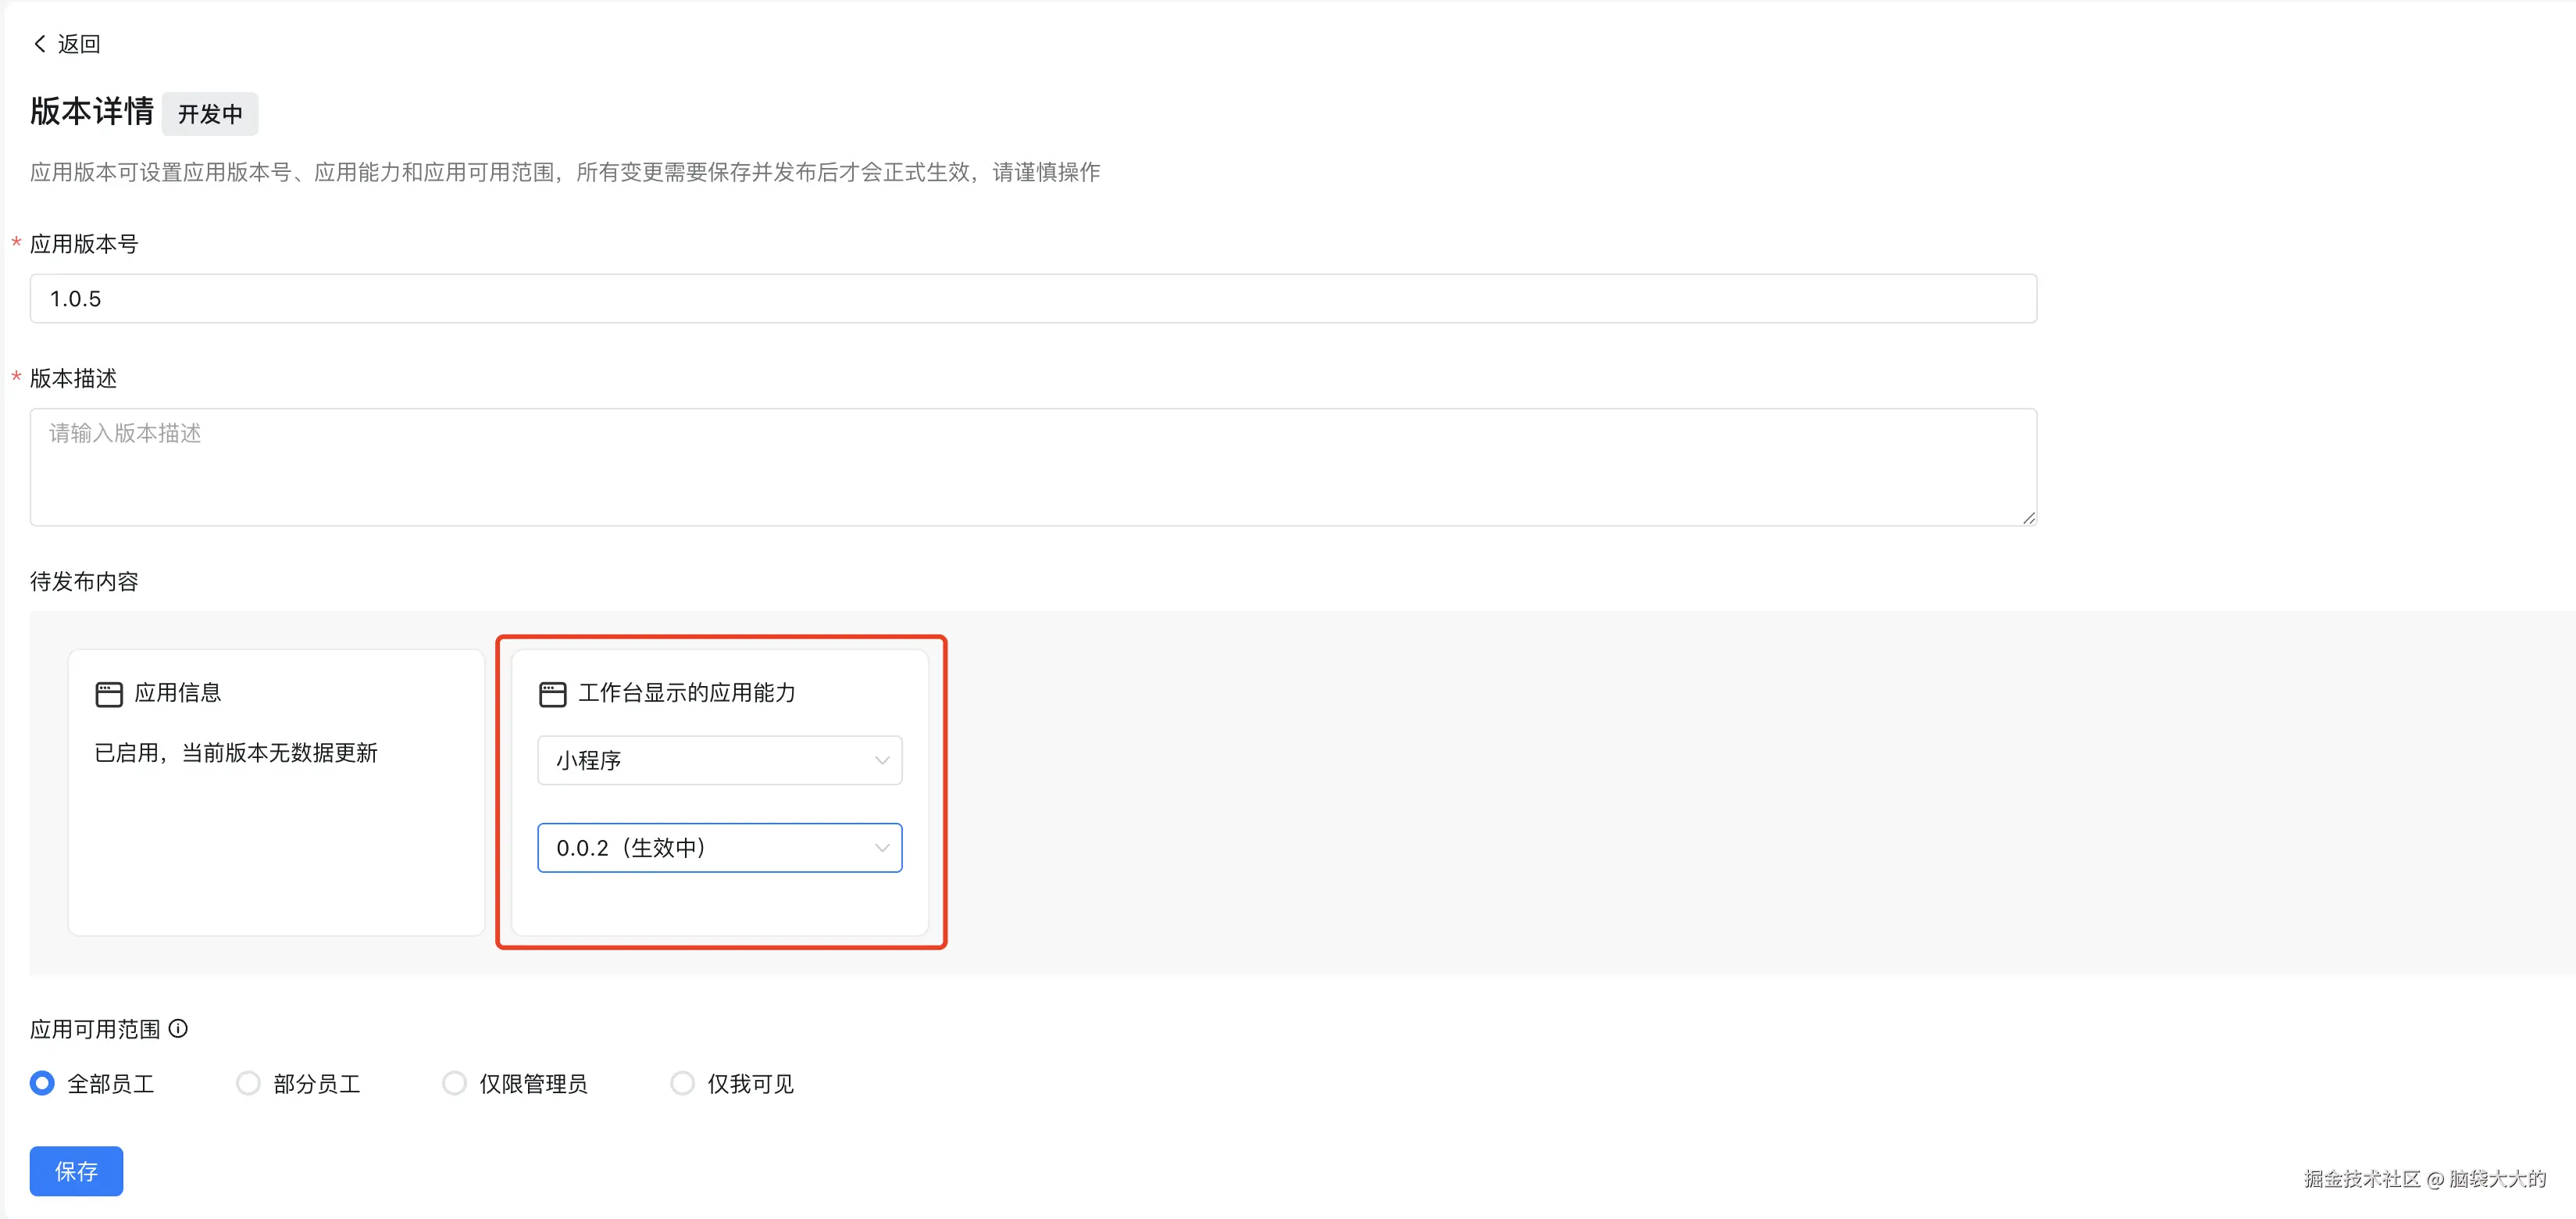Select 仅我可见 radio option
Image resolution: width=2576 pixels, height=1219 pixels.
pos(682,1083)
